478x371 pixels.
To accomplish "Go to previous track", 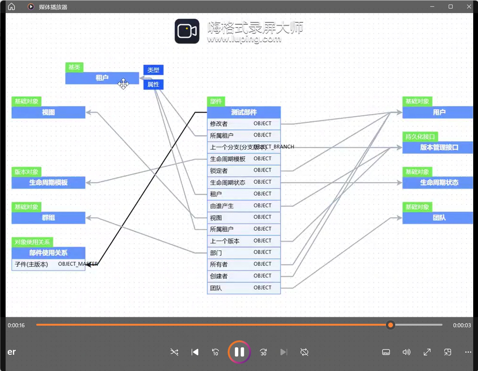I will tap(195, 352).
